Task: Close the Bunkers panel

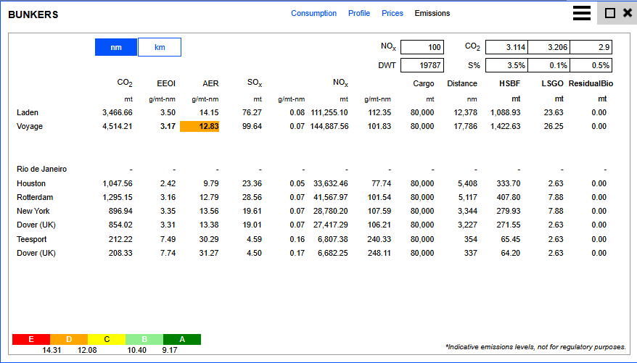Action: (628, 13)
